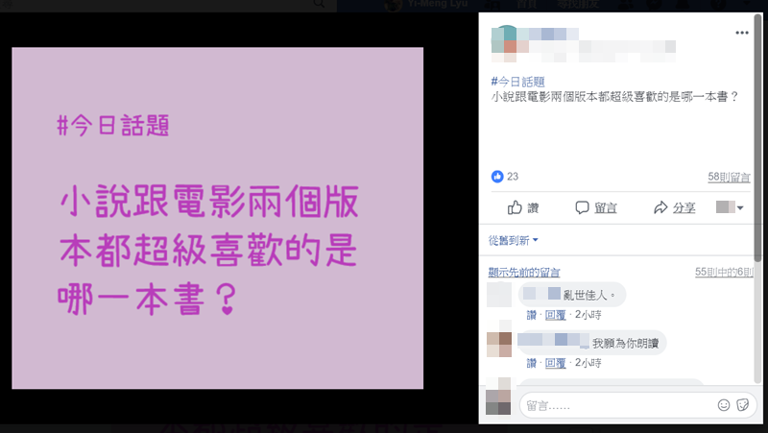
Task: Click the blue like reaction icon
Action: tap(497, 177)
